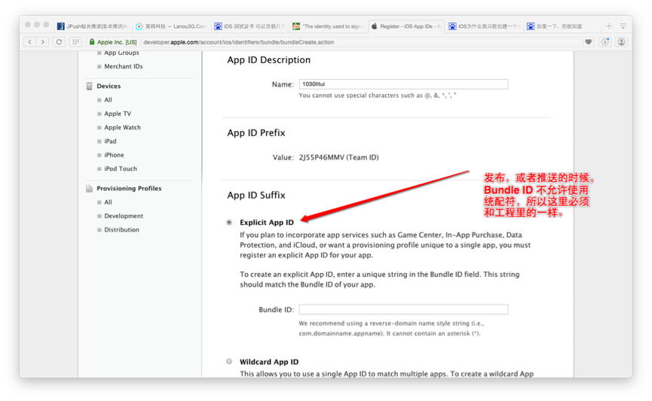
Task: Click the Bundle ID input field
Action: [x=403, y=309]
